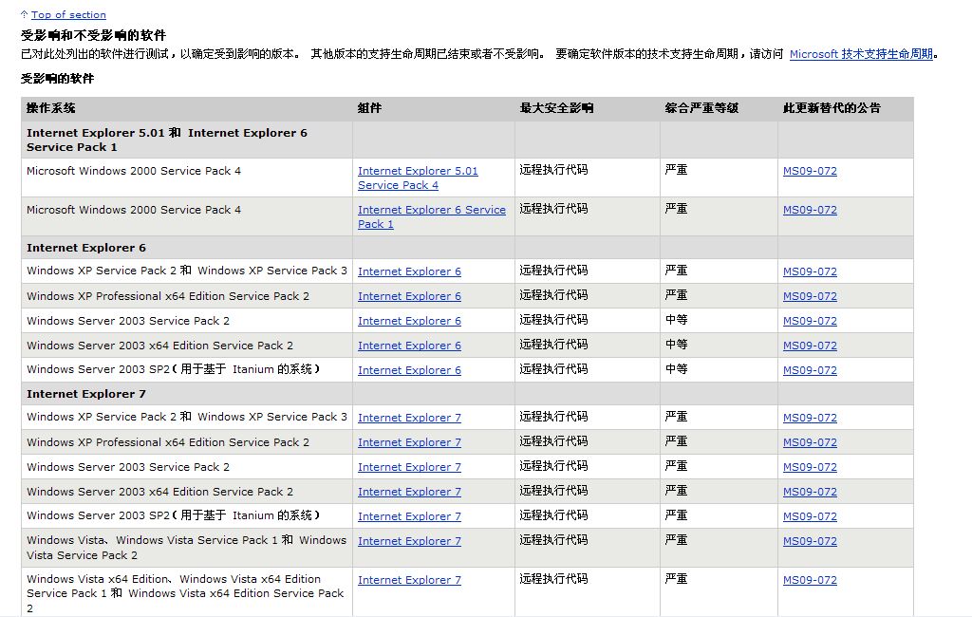Open Internet Explorer 6 link for XP Professional x64
Screen dimensions: 972x617
409,296
